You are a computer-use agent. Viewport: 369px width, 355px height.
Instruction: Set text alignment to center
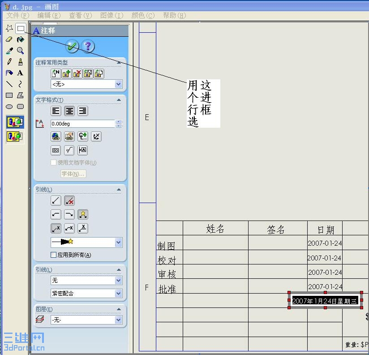[x=69, y=111]
